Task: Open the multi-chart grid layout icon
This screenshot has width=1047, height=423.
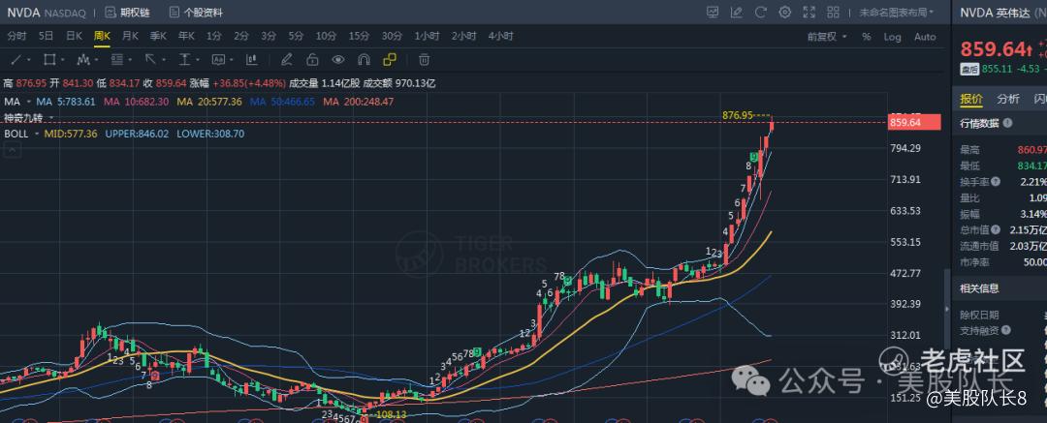Action: tap(834, 12)
